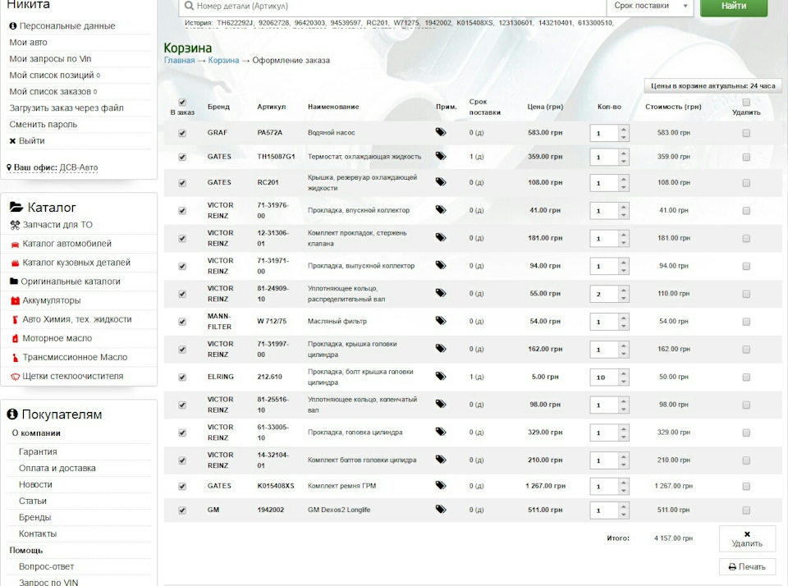Open the Бренды link

click(34, 517)
